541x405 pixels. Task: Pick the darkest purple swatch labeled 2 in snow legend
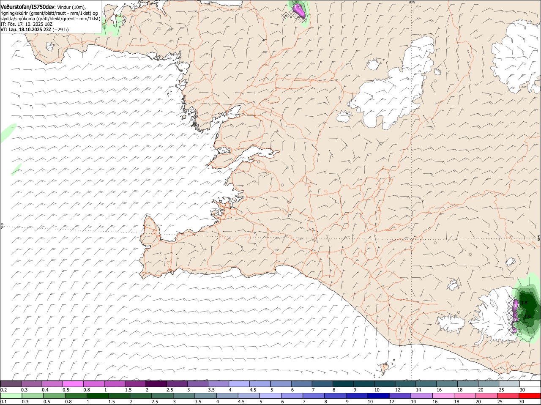coord(156,384)
